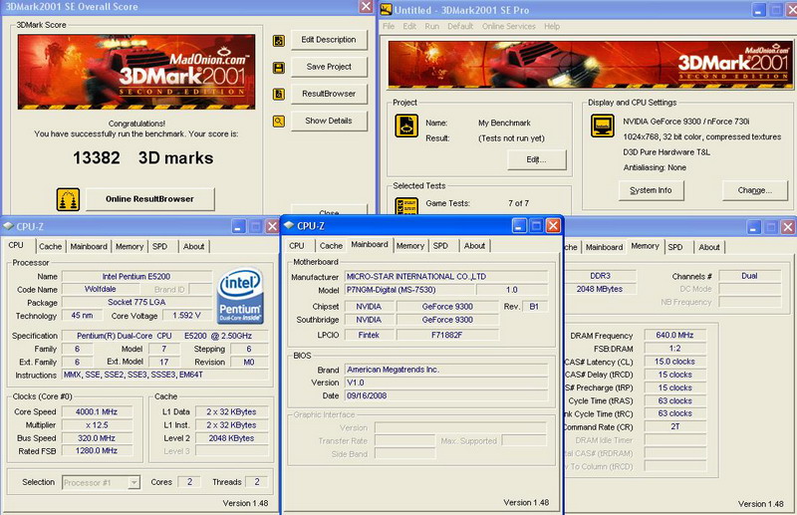Screen dimensions: 797x515
Task: Open the ResultBrowser button
Action: coord(329,94)
